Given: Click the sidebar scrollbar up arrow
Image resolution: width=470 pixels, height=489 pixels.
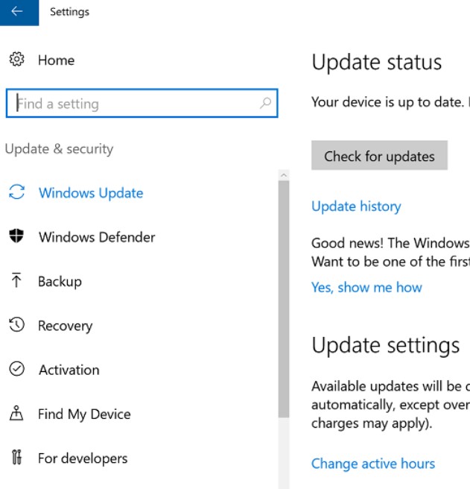Looking at the screenshot, I should point(284,175).
